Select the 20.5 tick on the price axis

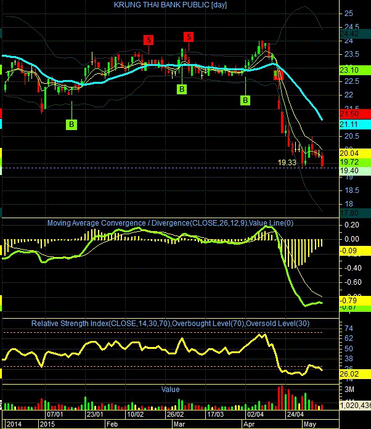pyautogui.click(x=352, y=136)
